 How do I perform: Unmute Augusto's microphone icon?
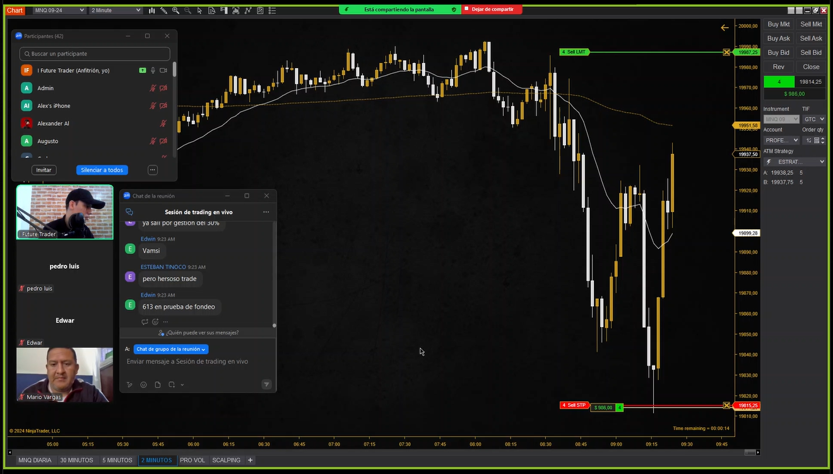152,141
